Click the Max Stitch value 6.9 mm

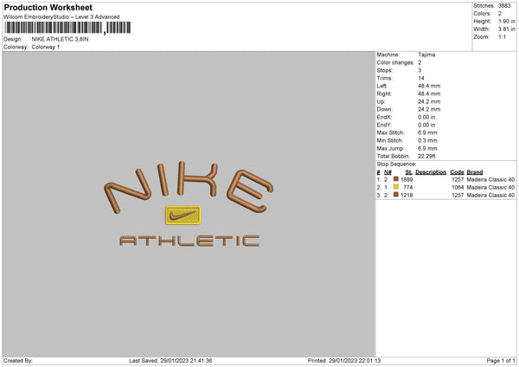tap(427, 132)
